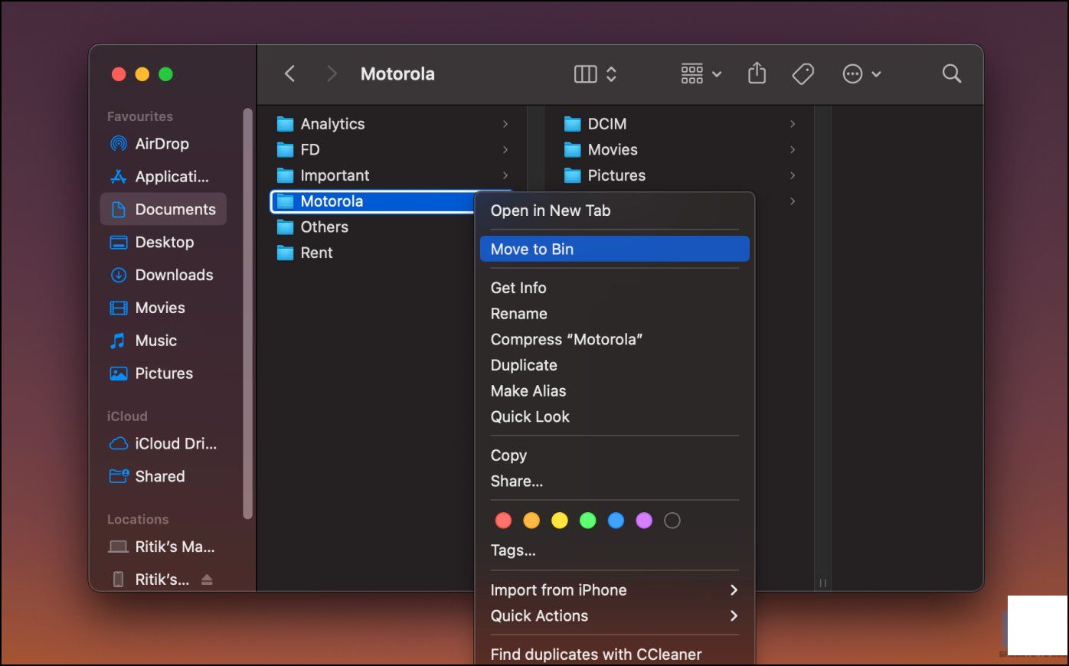Choose Rename from context menu
Screen dimensions: 1069x666
pyautogui.click(x=614, y=314)
